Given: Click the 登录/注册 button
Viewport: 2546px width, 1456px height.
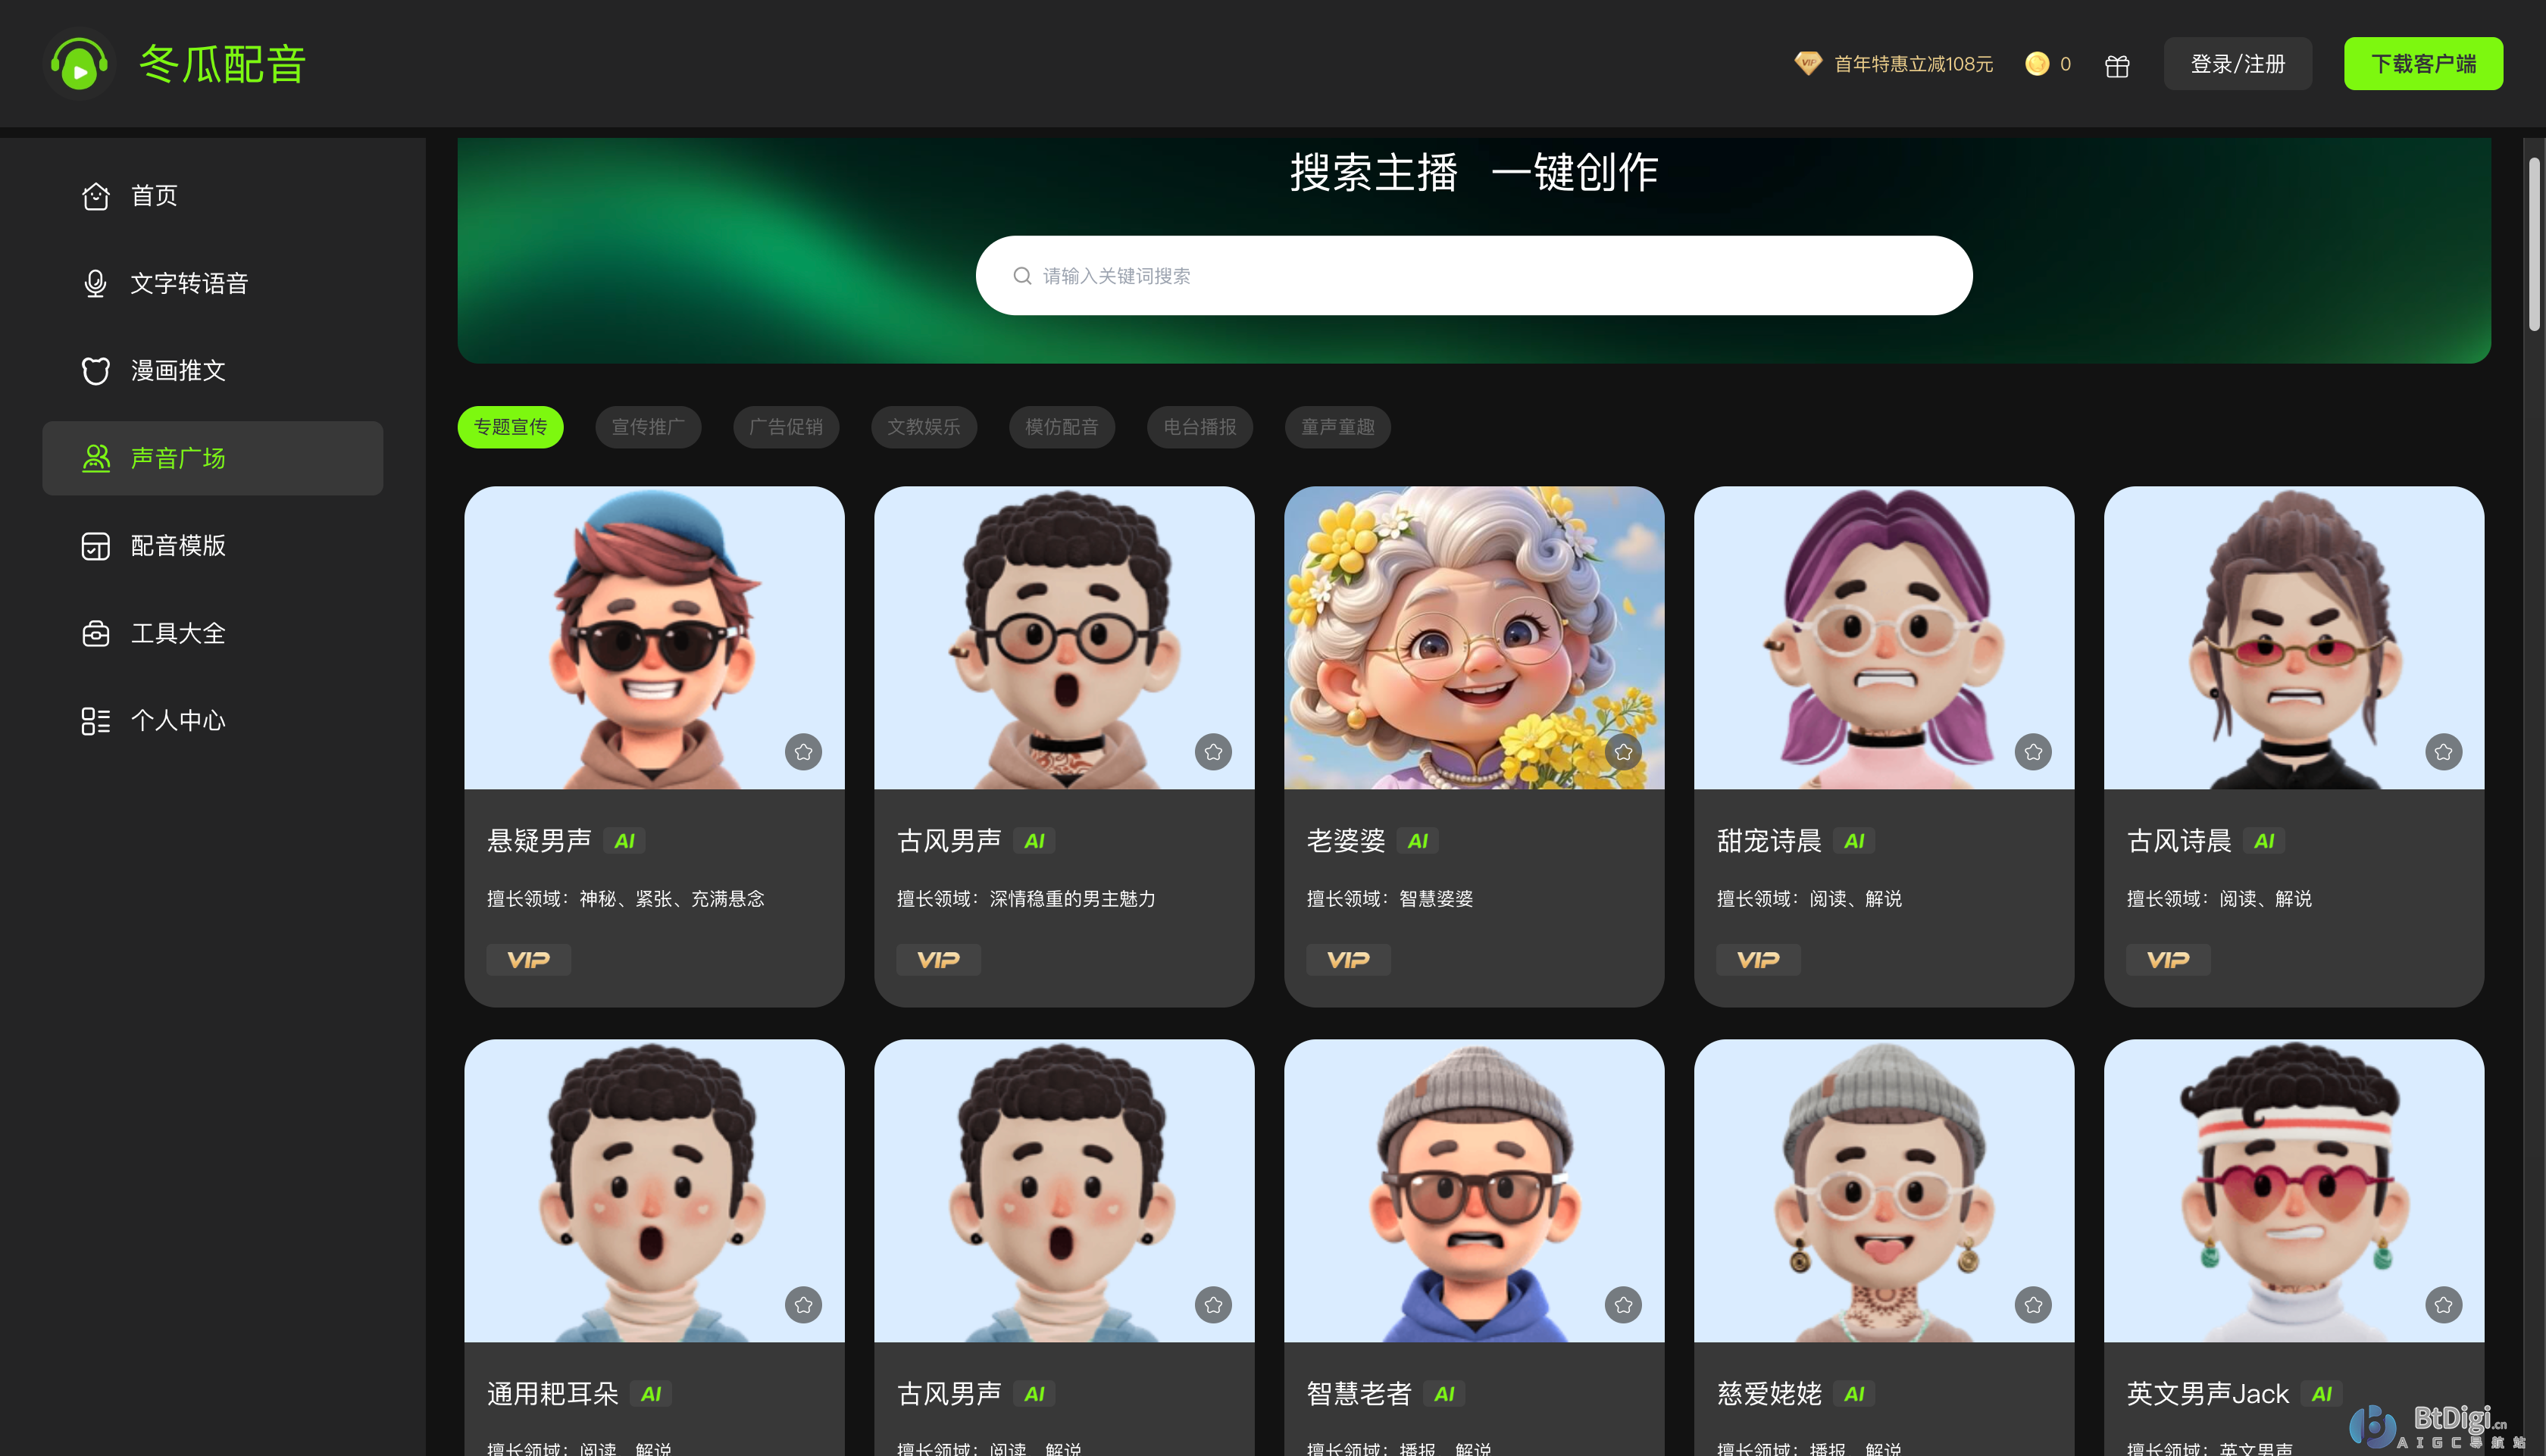Looking at the screenshot, I should point(2237,64).
